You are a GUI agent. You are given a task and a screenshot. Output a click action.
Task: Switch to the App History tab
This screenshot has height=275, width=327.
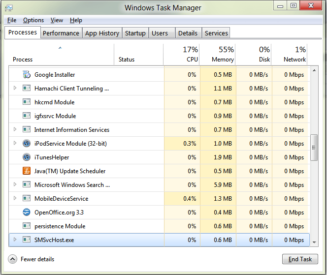(102, 33)
